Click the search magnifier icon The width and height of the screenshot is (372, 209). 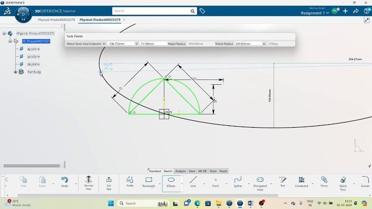pyautogui.click(x=192, y=11)
